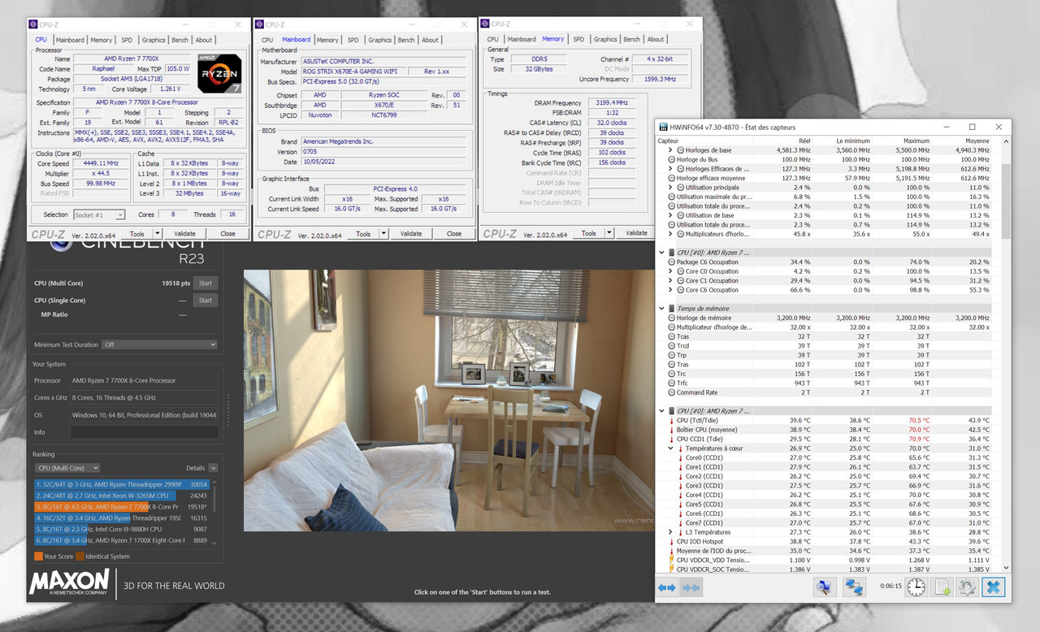Click lightning icon beside CPU VDDCR_SOC
The image size is (1040, 632).
pyautogui.click(x=671, y=569)
